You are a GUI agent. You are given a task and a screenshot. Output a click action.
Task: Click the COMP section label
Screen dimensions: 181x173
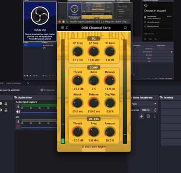[x=94, y=68]
